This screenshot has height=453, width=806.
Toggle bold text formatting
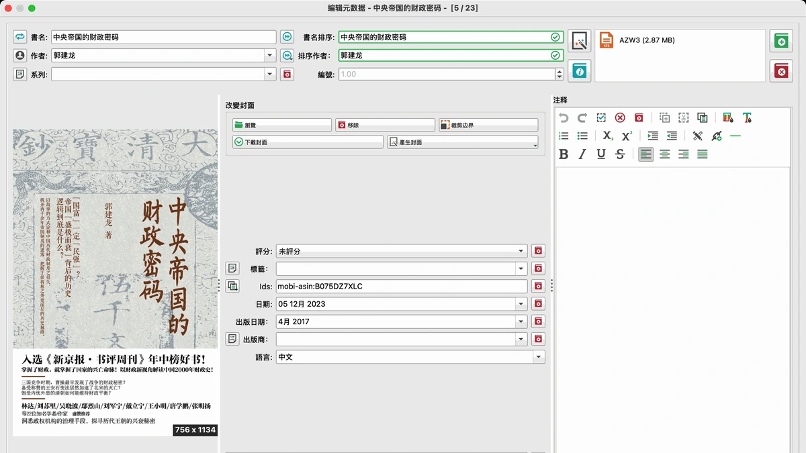coord(564,154)
